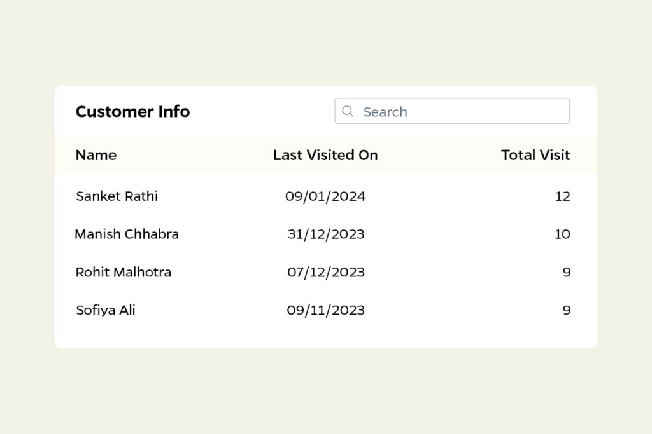Click the Search placeholder text
The height and width of the screenshot is (434, 652).
click(x=385, y=112)
